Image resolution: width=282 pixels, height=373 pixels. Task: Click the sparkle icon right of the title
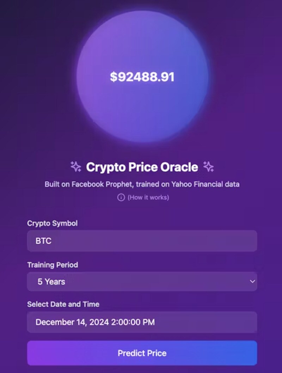coord(209,166)
